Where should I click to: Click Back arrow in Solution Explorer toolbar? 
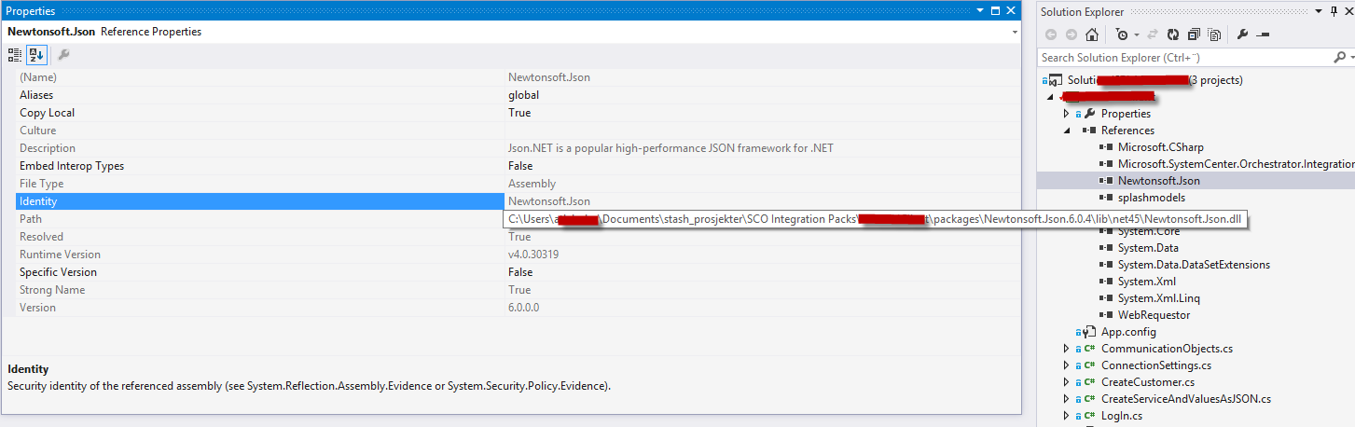tap(1051, 34)
